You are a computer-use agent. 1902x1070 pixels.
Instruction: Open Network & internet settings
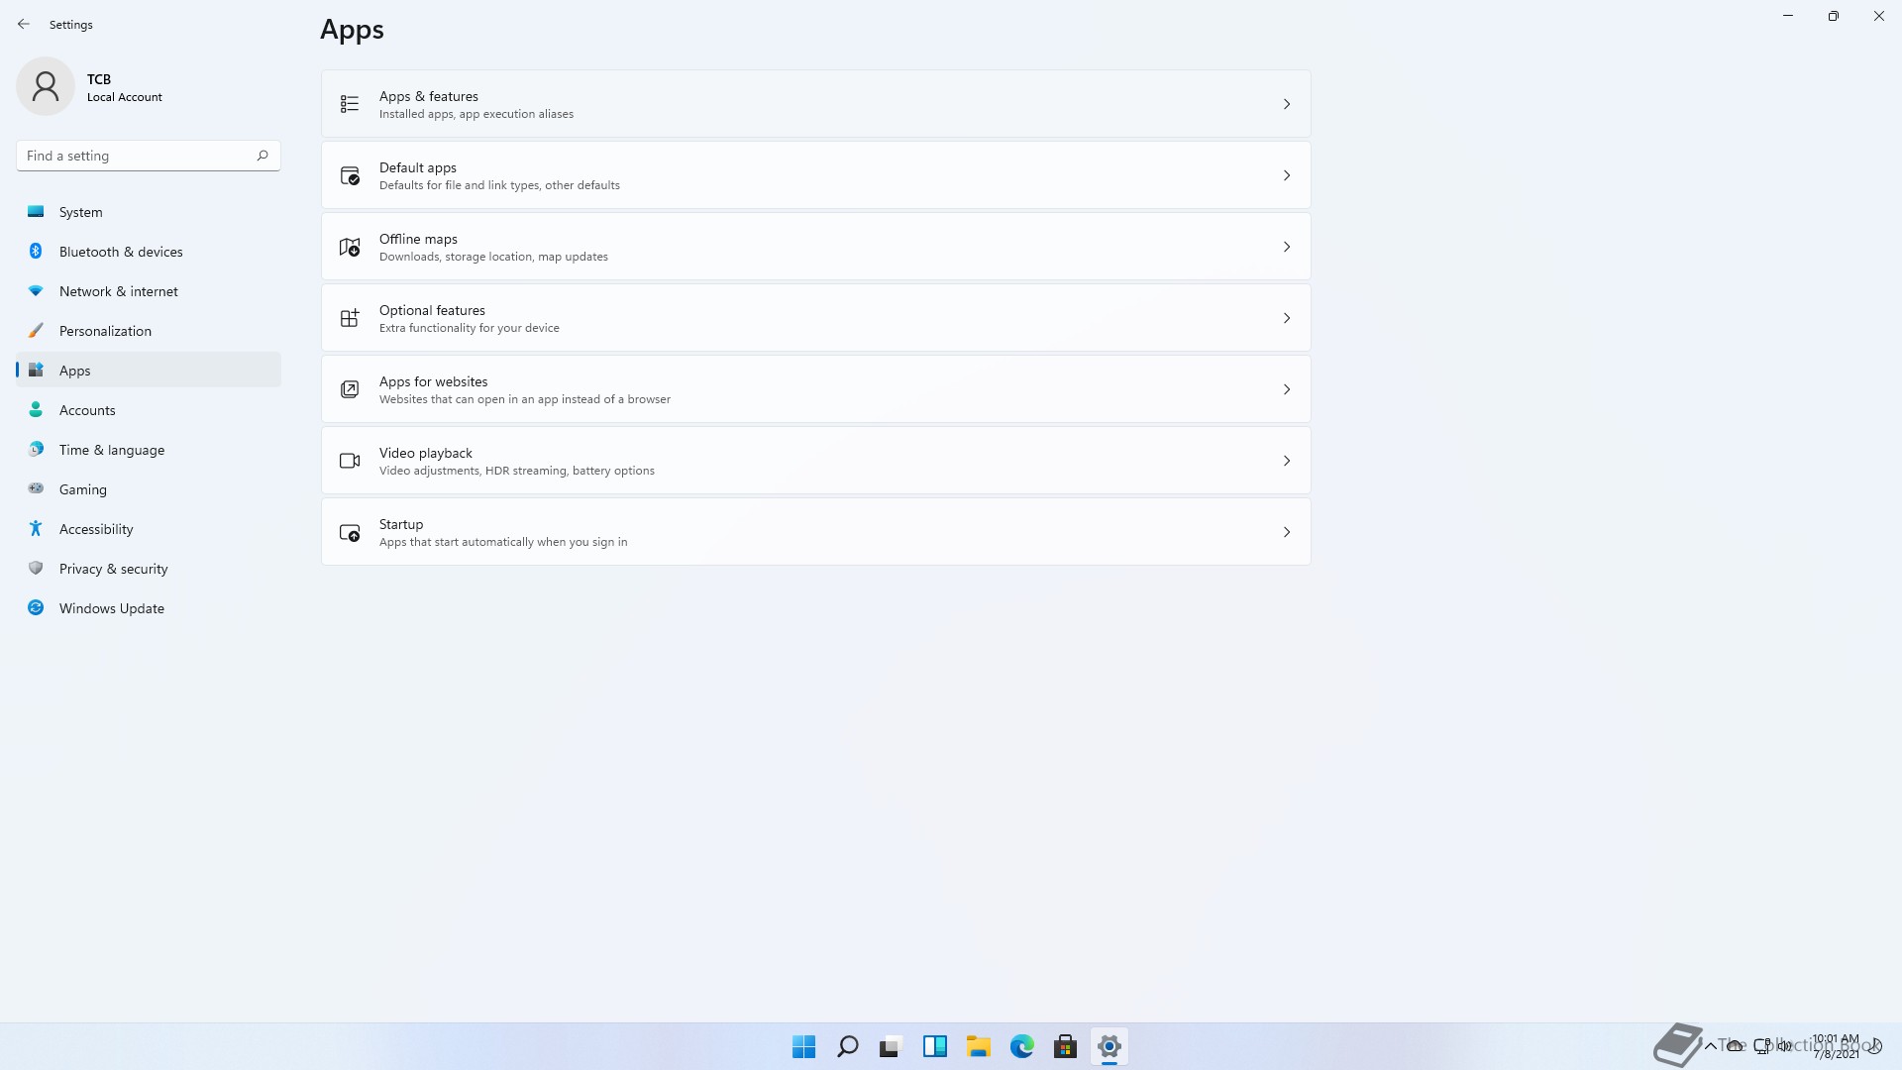(x=149, y=291)
